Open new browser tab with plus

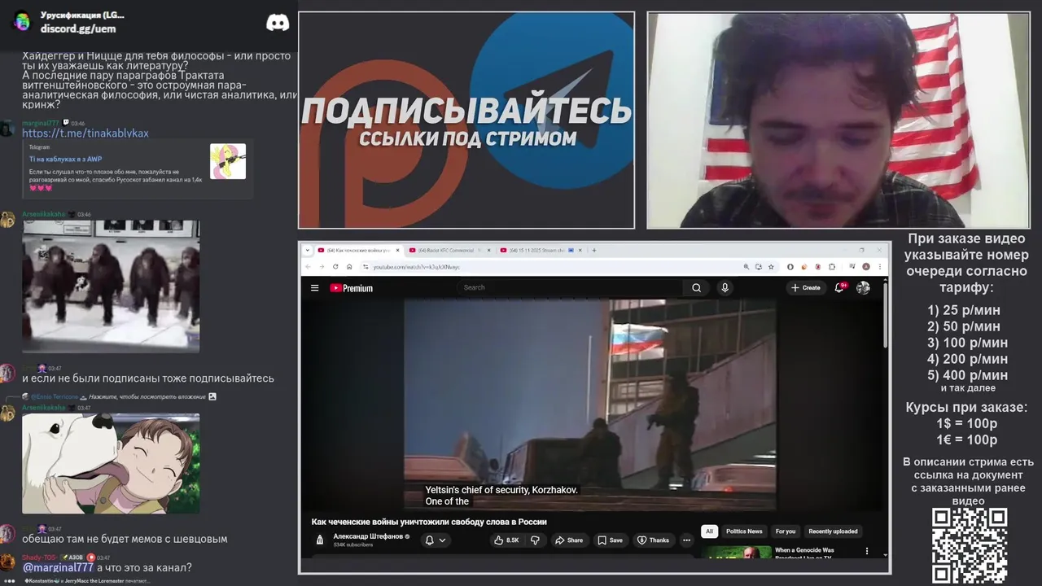(593, 250)
